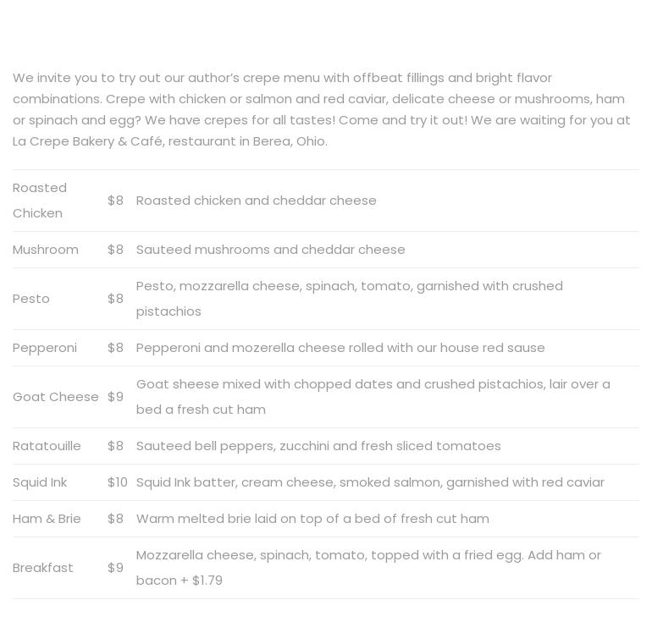Choose the "Ham & Brie" crepe name

[47, 519]
